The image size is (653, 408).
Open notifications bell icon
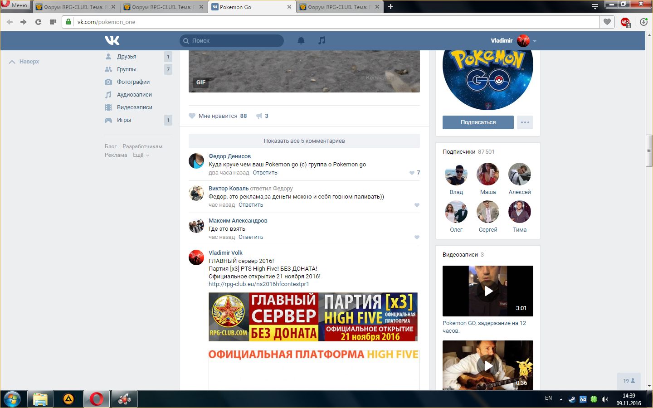point(301,40)
